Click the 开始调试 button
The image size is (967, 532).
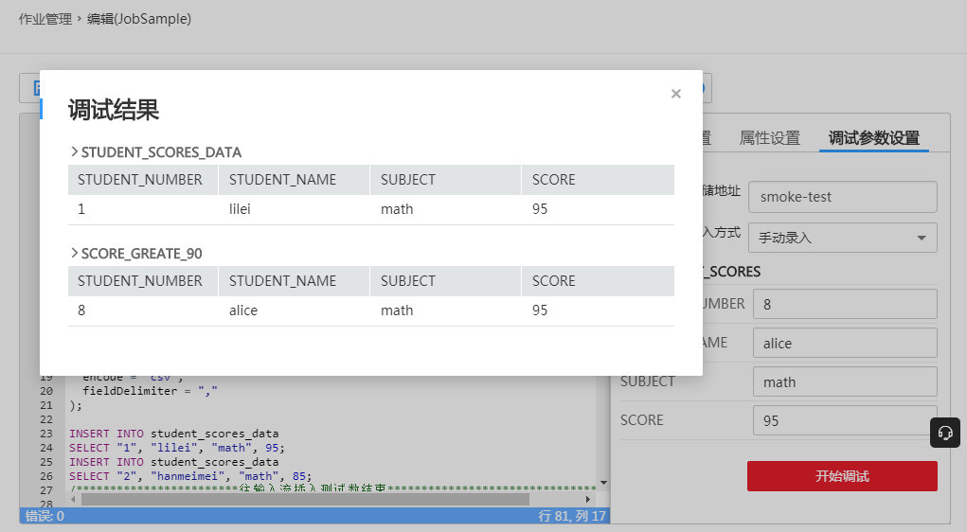click(842, 476)
